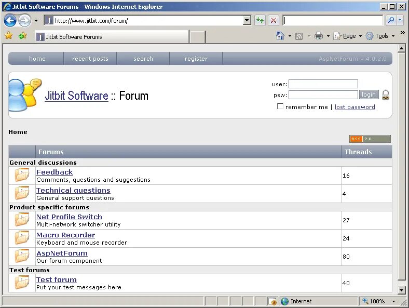This screenshot has height=308, width=409.
Task: Click the Internet Explorer title bar icon
Action: tap(7, 6)
